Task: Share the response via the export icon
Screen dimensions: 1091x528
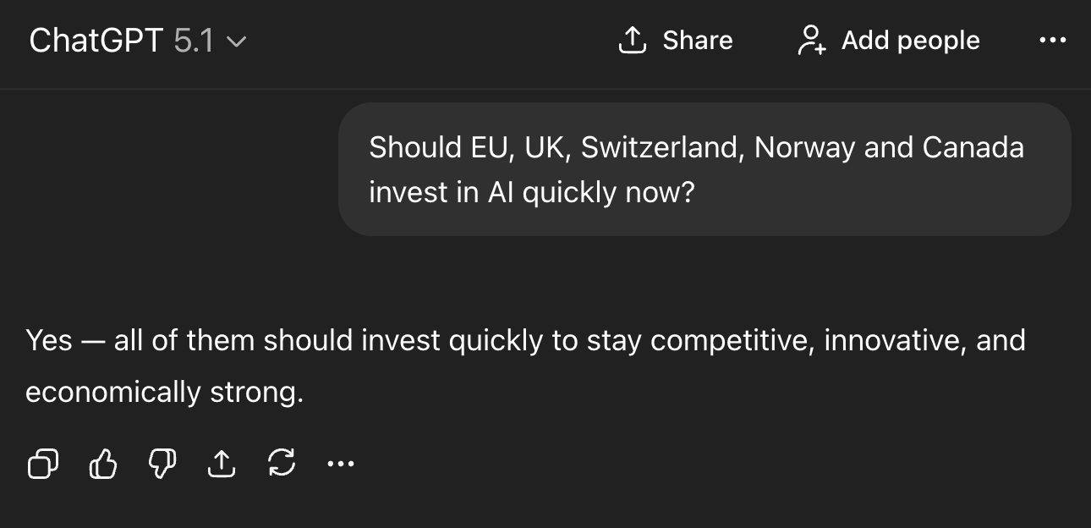Action: (x=222, y=464)
